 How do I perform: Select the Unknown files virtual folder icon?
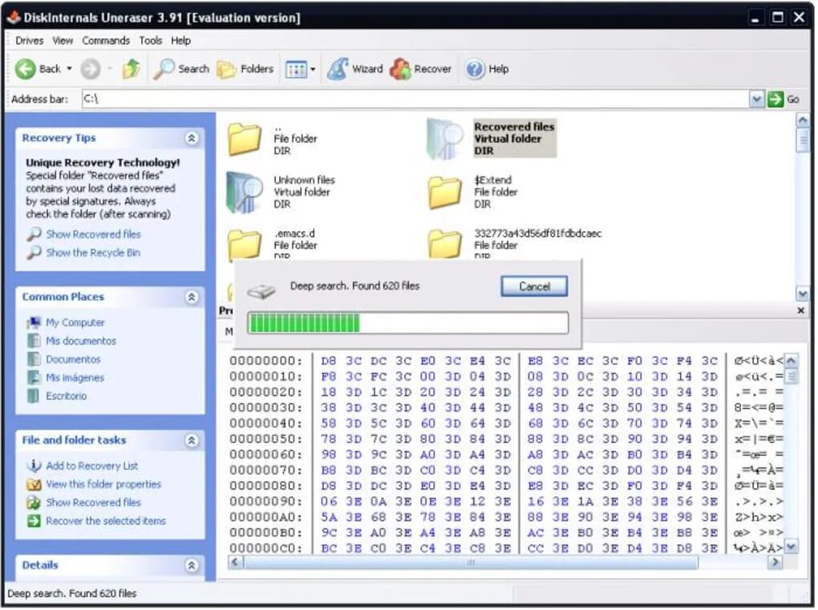(x=244, y=192)
